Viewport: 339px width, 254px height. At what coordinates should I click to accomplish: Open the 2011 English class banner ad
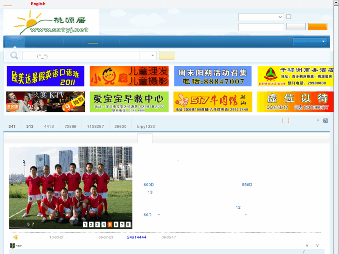pos(45,76)
